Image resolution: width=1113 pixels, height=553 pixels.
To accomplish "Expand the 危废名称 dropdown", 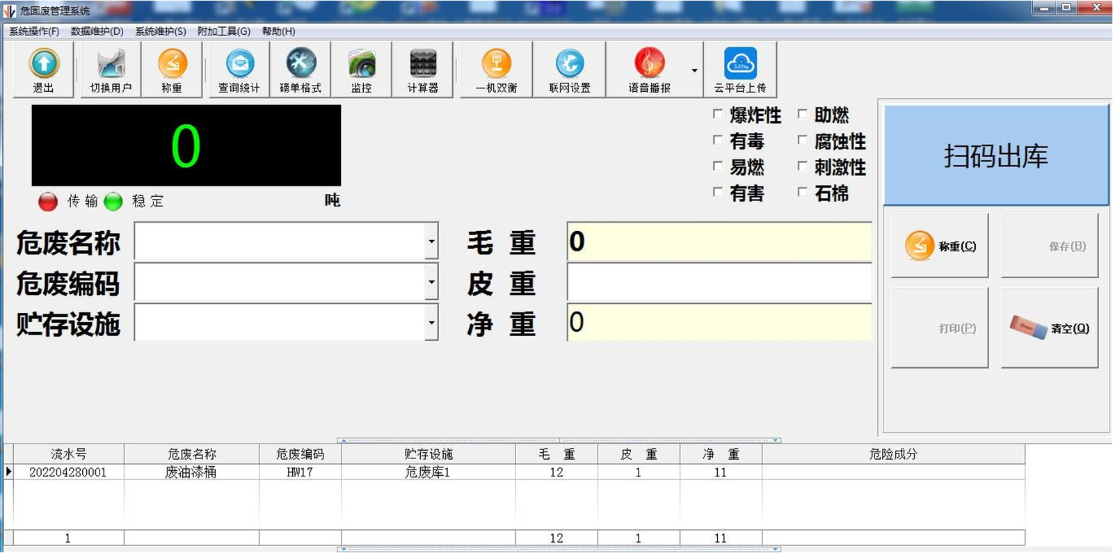I will click(x=431, y=241).
